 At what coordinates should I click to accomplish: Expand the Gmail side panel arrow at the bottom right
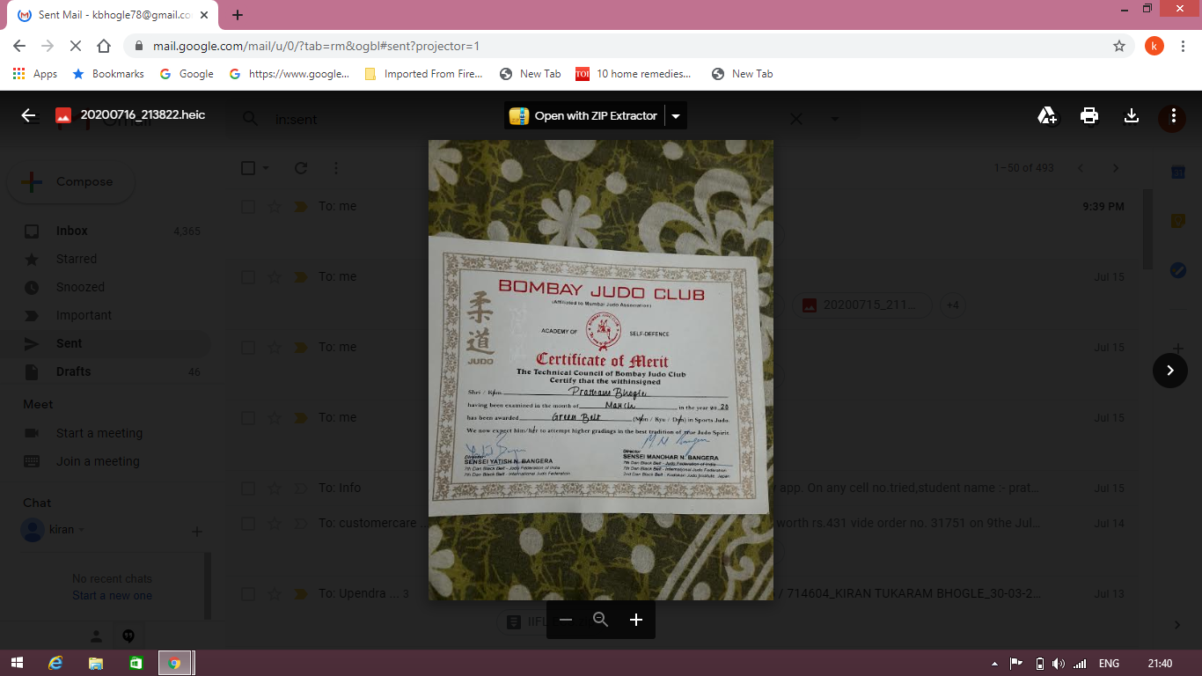pyautogui.click(x=1177, y=625)
